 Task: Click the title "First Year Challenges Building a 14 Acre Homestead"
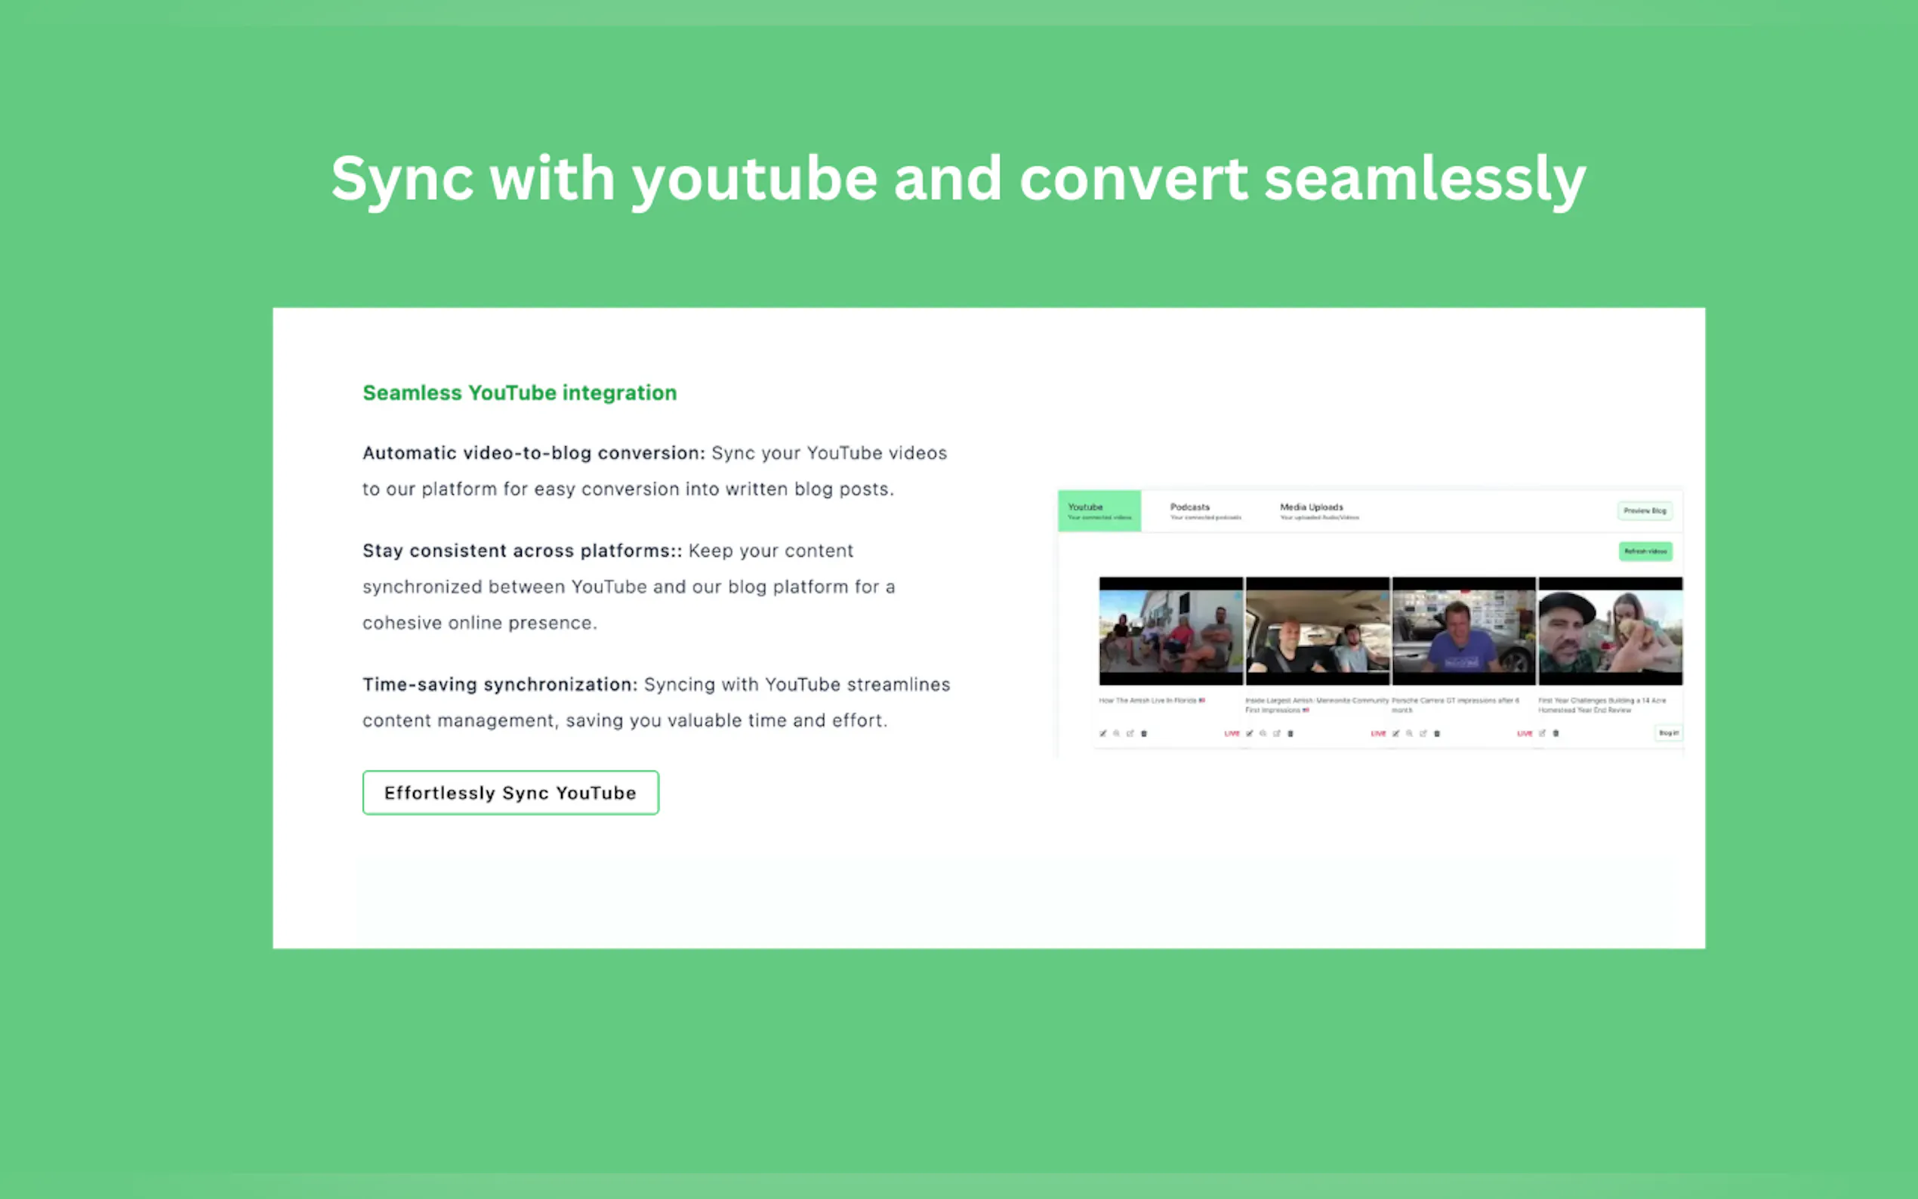1602,705
